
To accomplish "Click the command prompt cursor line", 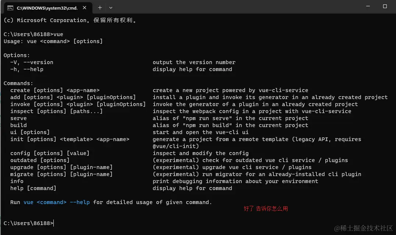I will (29, 223).
